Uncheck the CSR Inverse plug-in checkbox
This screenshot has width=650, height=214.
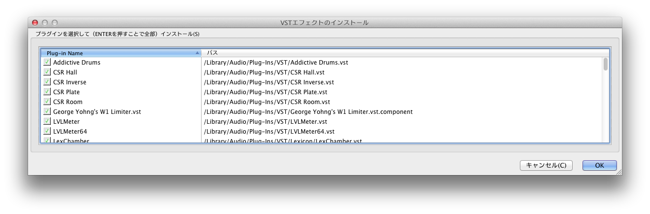pyautogui.click(x=47, y=82)
